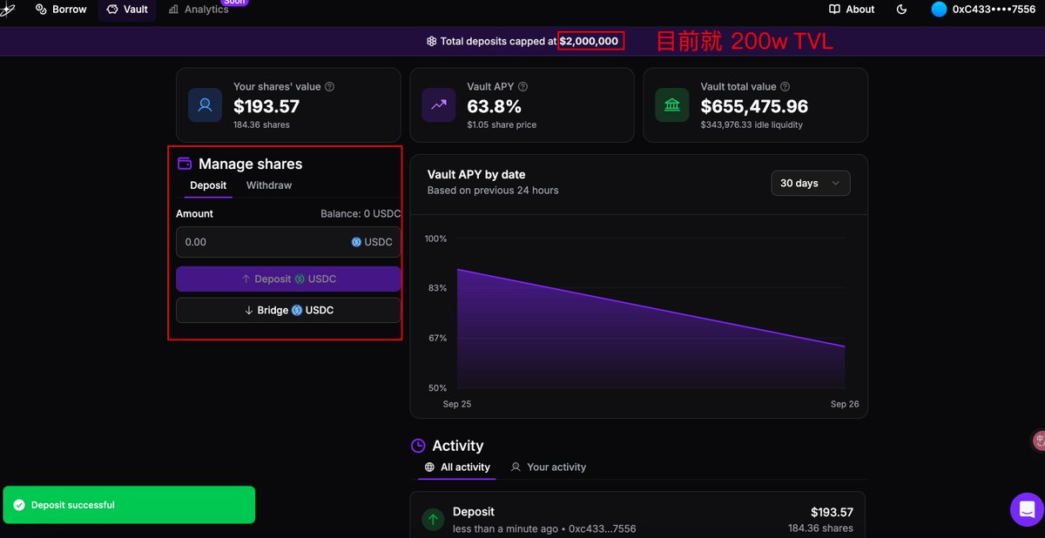Click the site logo
Screen dimensions: 1045x538
[x=8, y=10]
